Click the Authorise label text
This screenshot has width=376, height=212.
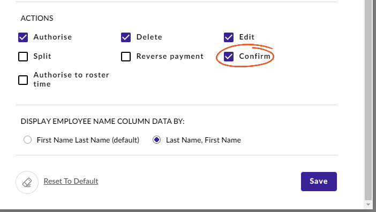(x=52, y=37)
